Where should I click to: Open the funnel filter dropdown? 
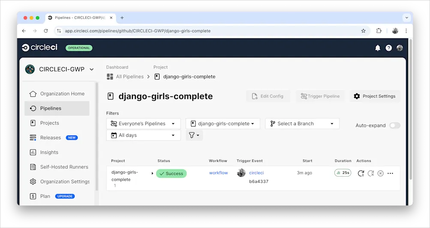pyautogui.click(x=194, y=135)
